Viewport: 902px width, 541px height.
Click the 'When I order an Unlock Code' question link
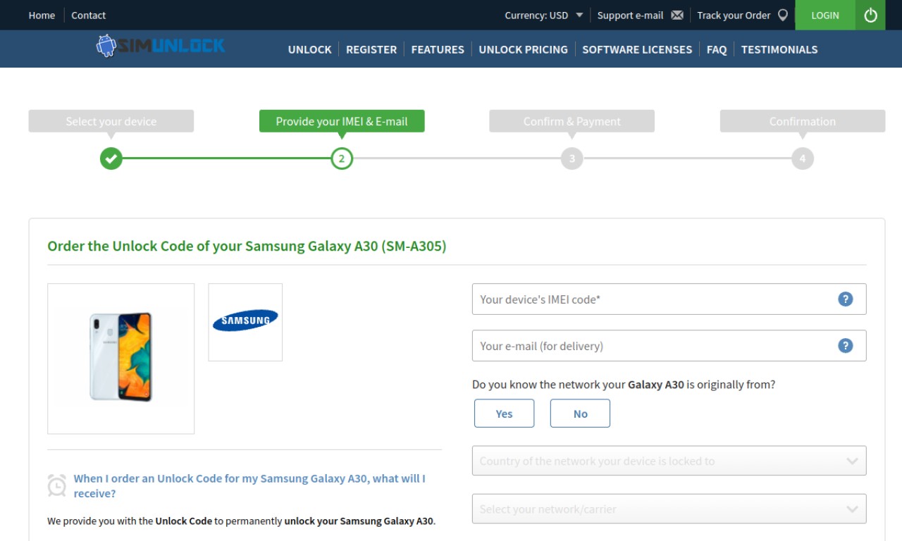coord(249,485)
